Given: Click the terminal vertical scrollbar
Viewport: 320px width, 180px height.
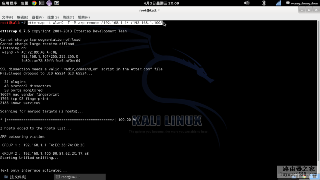Looking at the screenshot, I should click(x=318, y=91).
